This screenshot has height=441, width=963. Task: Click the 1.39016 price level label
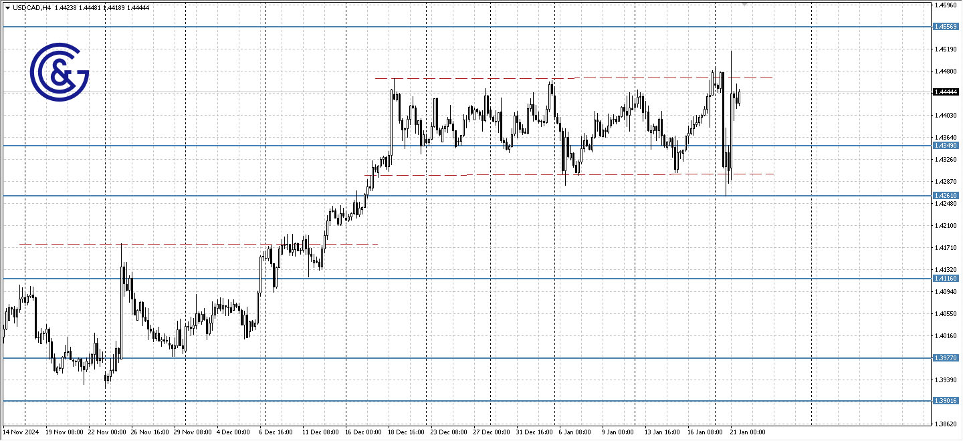click(946, 401)
